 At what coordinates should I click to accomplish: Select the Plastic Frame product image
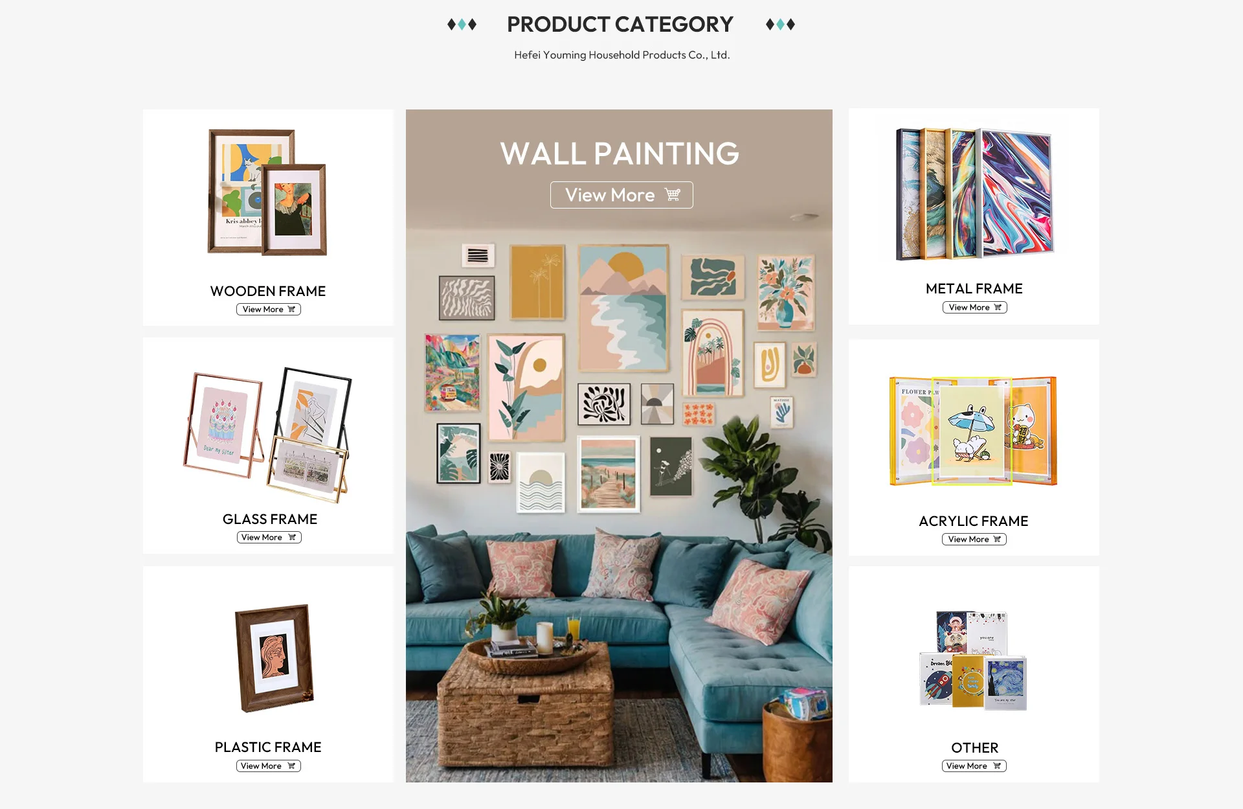(274, 658)
